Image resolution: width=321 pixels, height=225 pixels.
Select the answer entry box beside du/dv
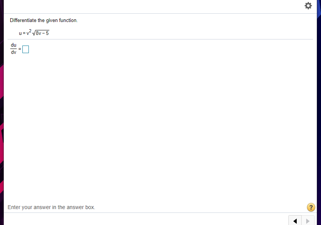point(25,49)
